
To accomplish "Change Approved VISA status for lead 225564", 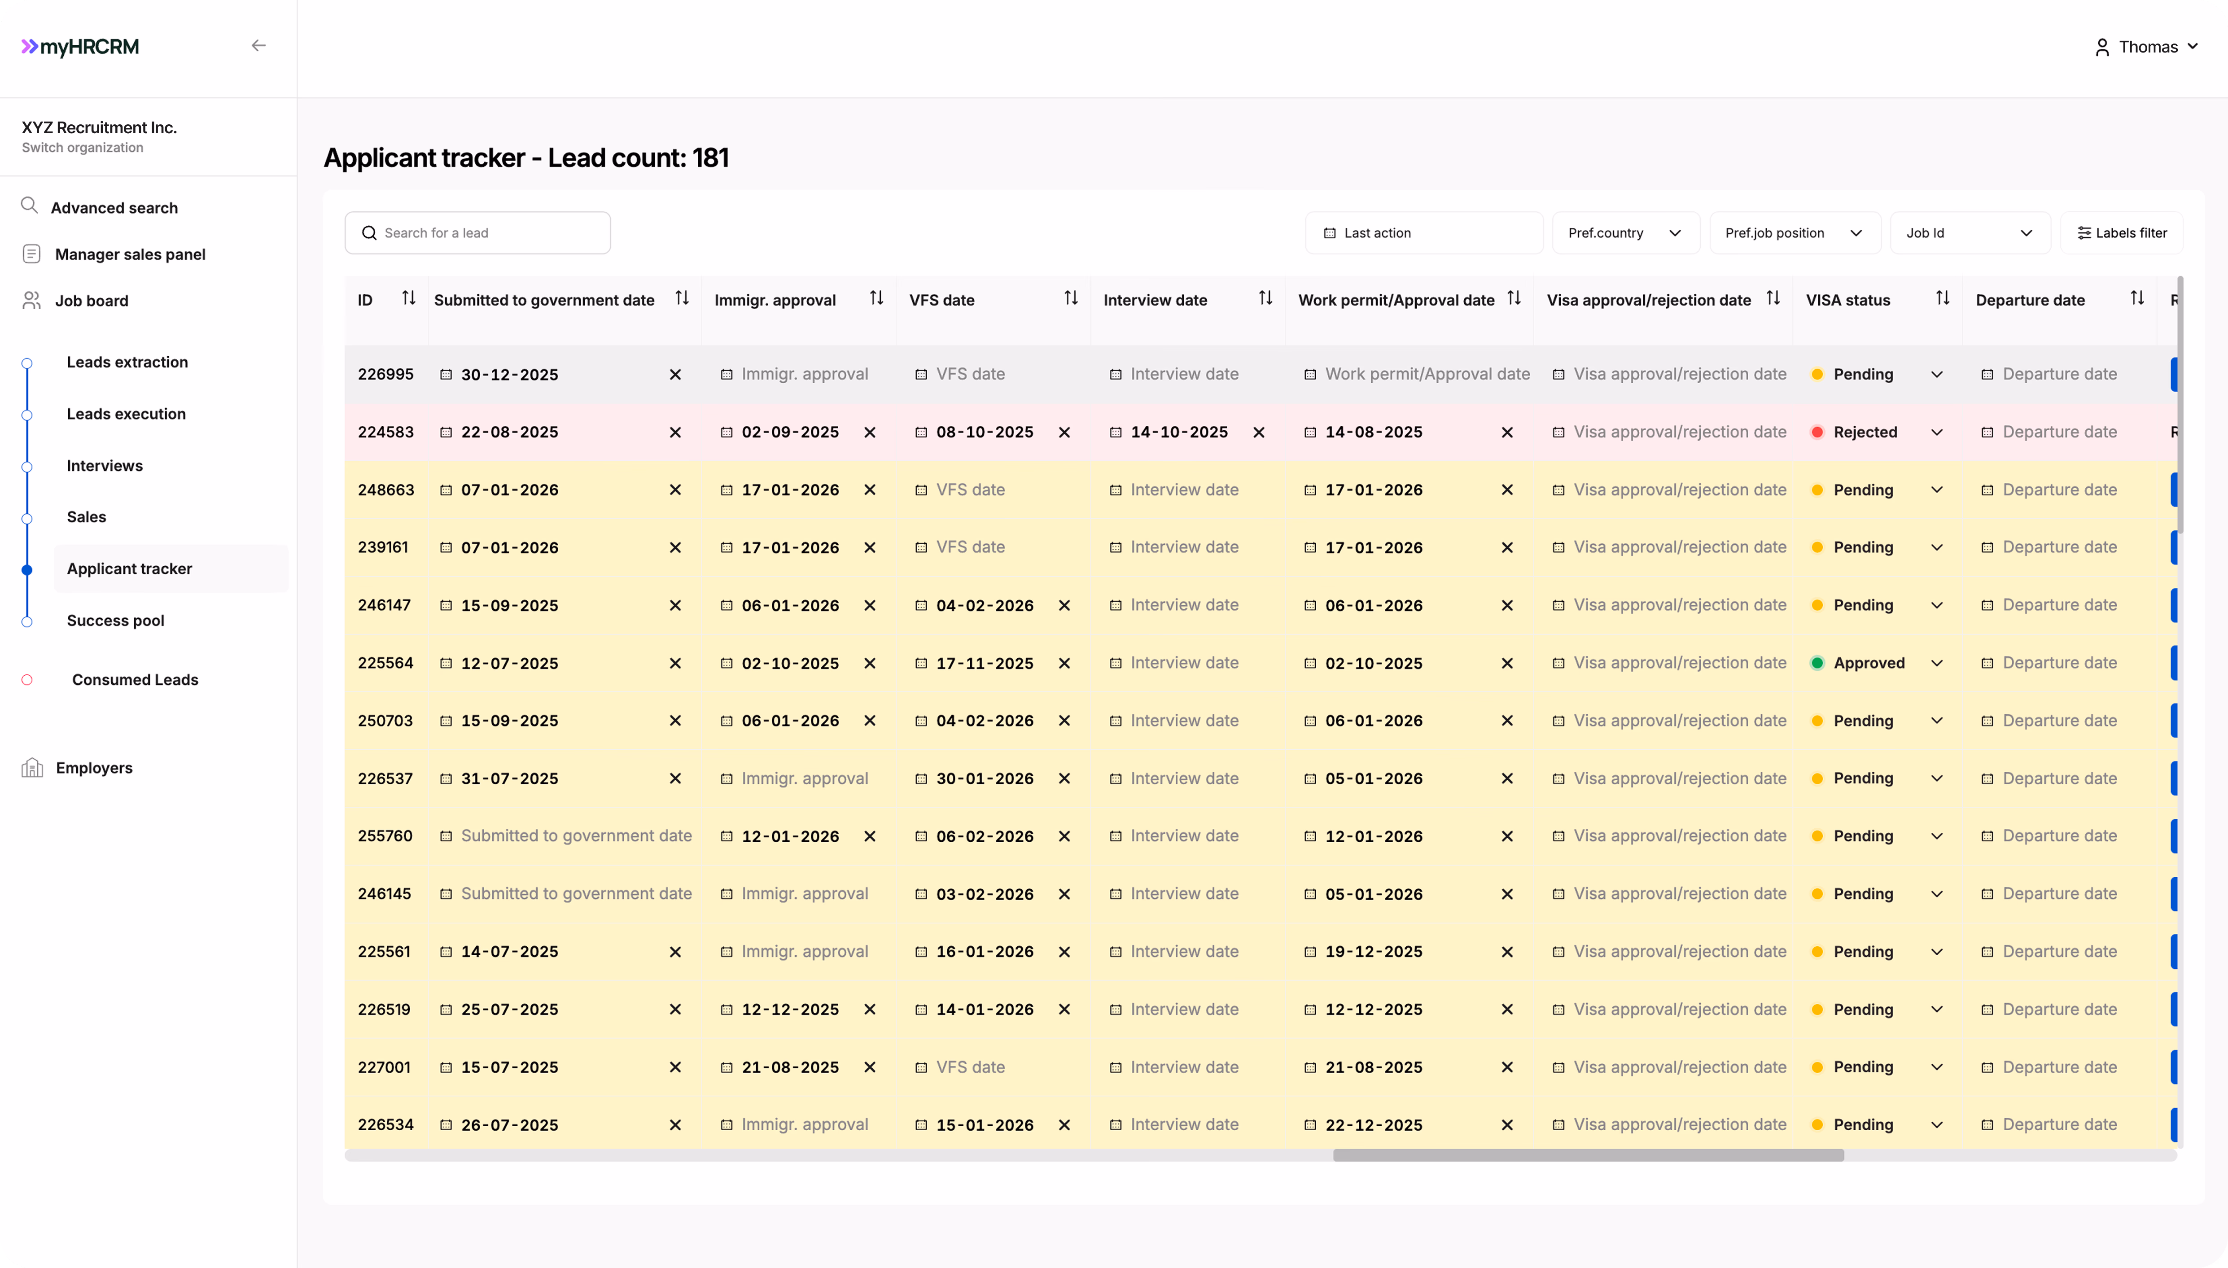I will (x=1877, y=664).
